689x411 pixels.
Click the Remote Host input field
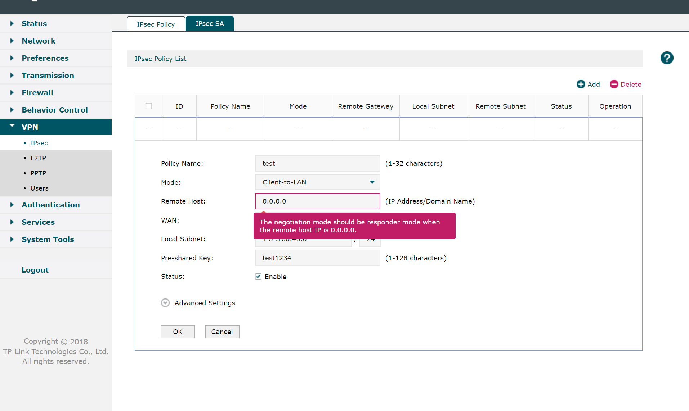(x=317, y=201)
